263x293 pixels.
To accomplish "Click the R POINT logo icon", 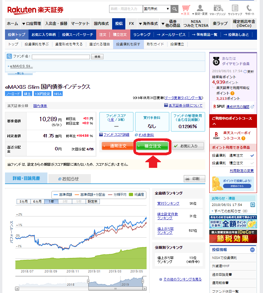I will point(216,135).
